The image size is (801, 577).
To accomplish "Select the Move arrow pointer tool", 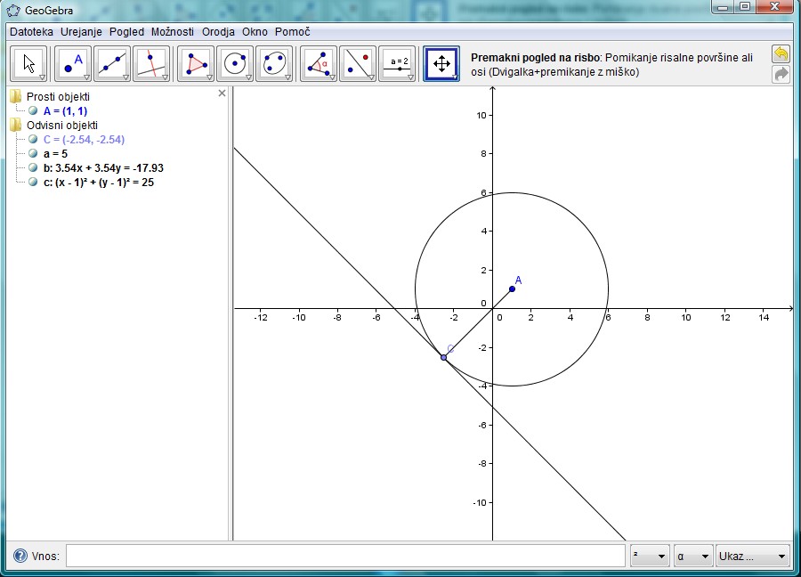I will click(x=29, y=63).
